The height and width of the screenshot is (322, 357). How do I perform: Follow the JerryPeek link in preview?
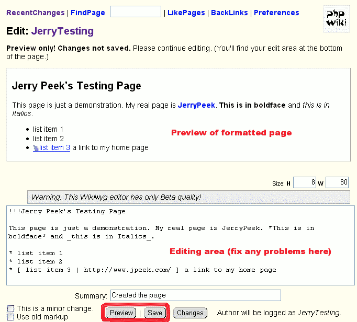point(196,105)
